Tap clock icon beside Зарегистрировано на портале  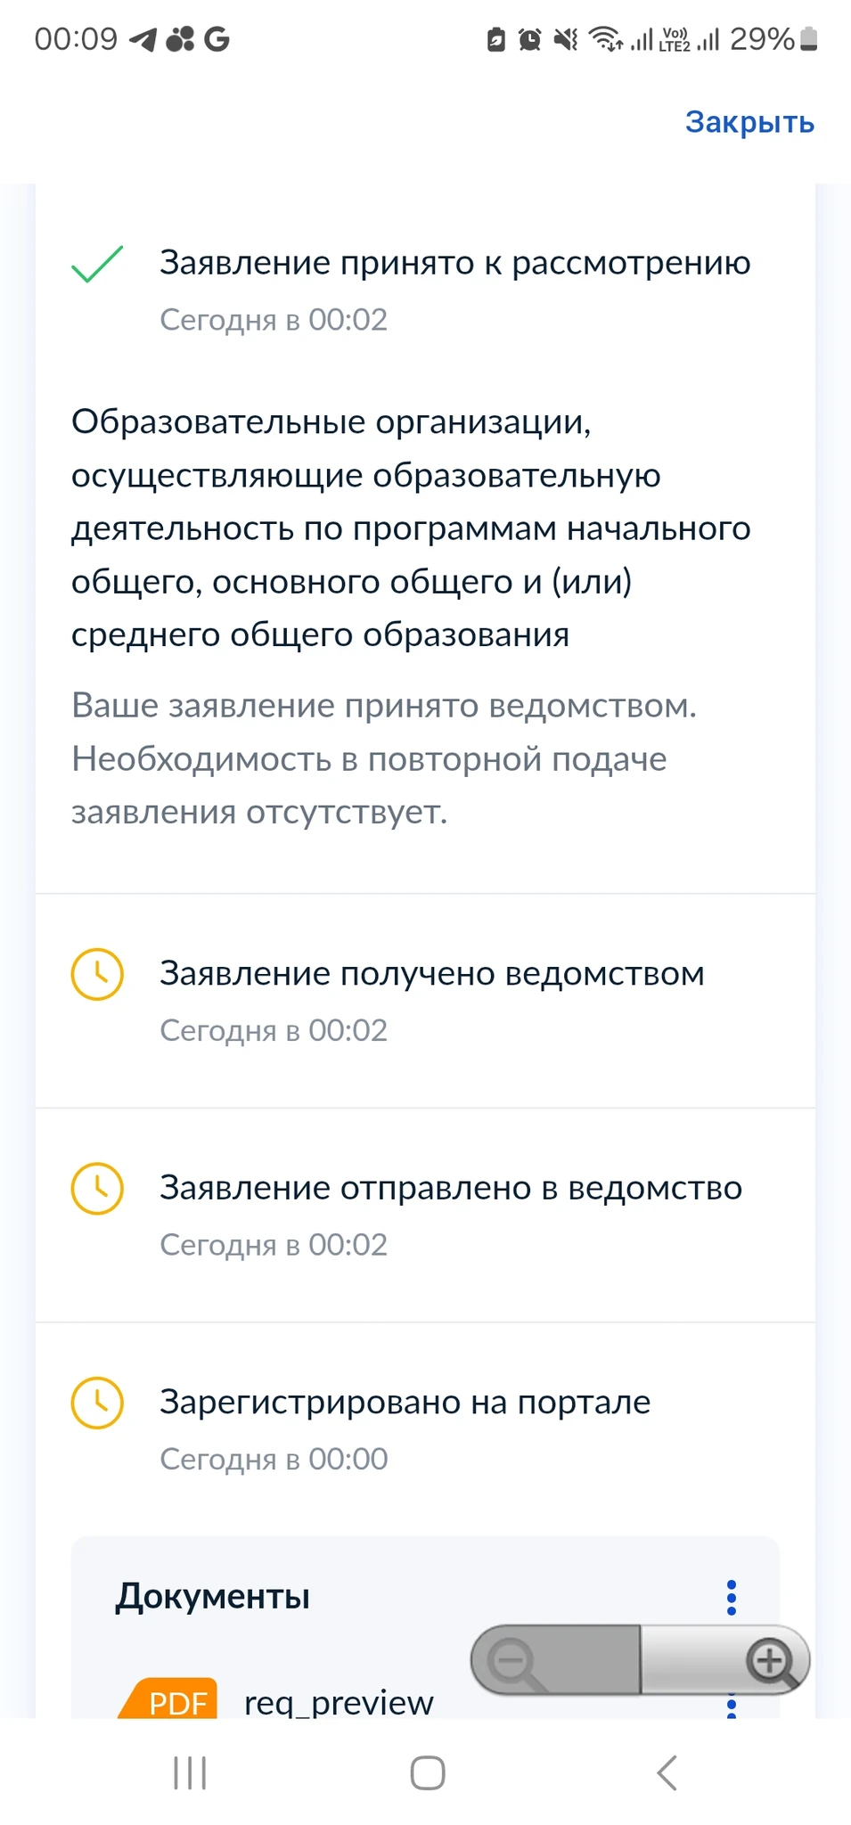97,1403
